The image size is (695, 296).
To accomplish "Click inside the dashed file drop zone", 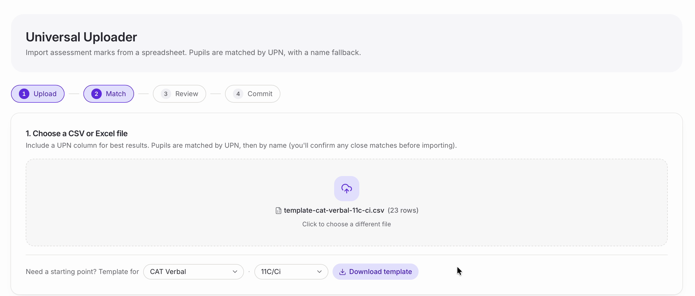I will click(x=346, y=202).
